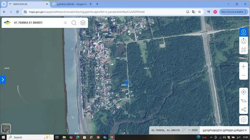Zoom in with the plus button
Viewport: 250px width, 140px height.
pos(244,66)
